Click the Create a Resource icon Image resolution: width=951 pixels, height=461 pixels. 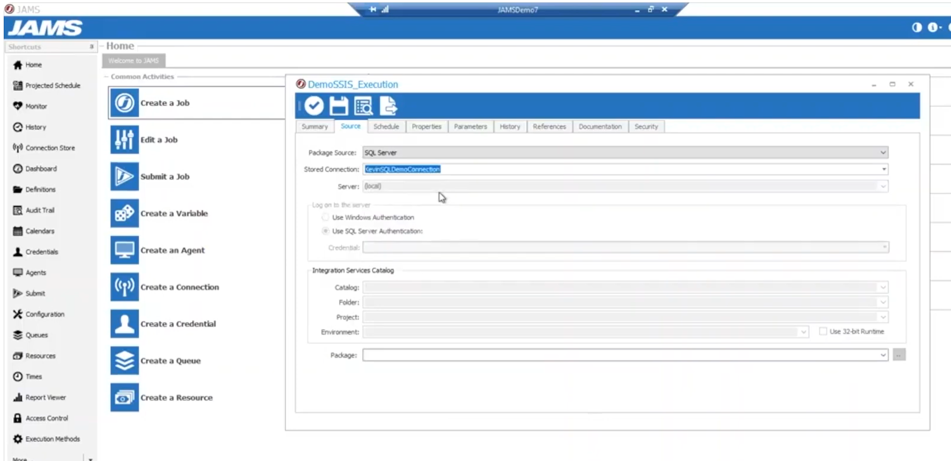click(124, 397)
